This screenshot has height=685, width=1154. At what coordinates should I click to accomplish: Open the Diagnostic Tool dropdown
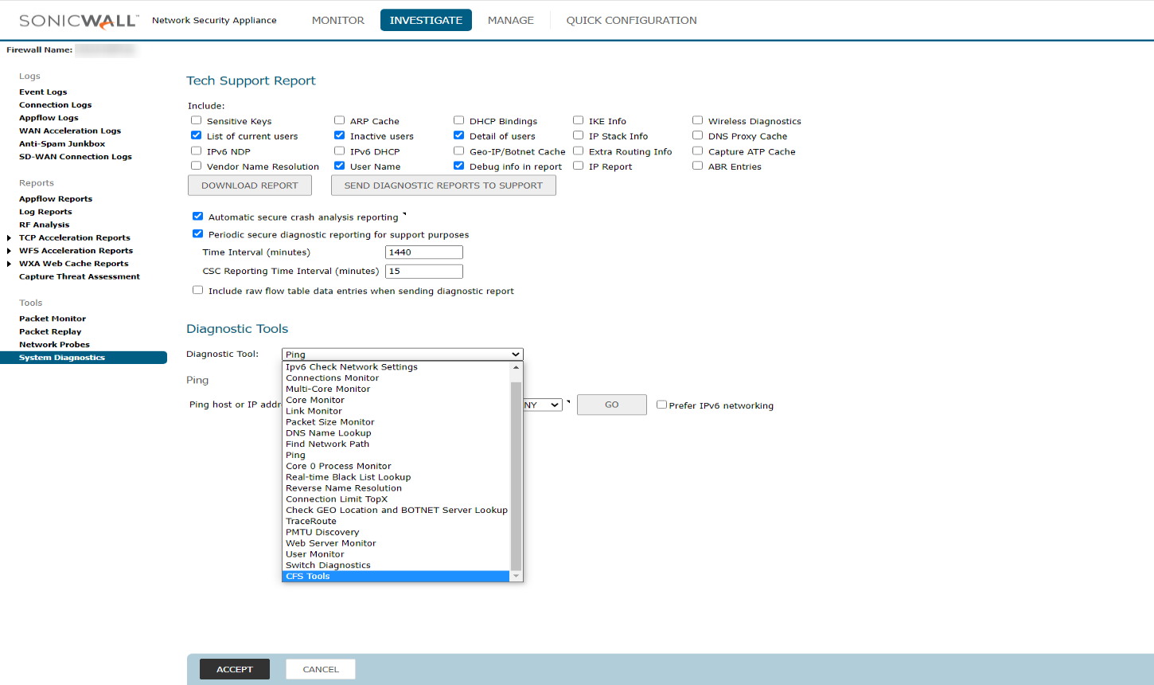pos(402,354)
